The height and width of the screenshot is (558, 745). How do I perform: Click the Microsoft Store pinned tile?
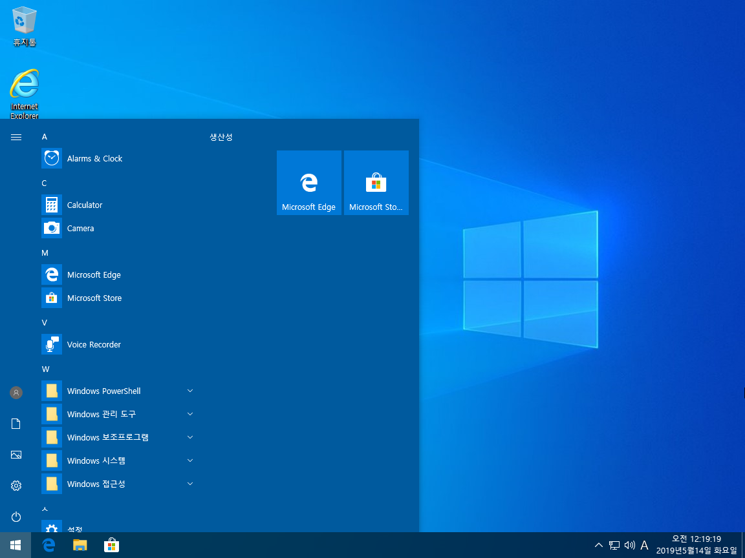point(376,183)
